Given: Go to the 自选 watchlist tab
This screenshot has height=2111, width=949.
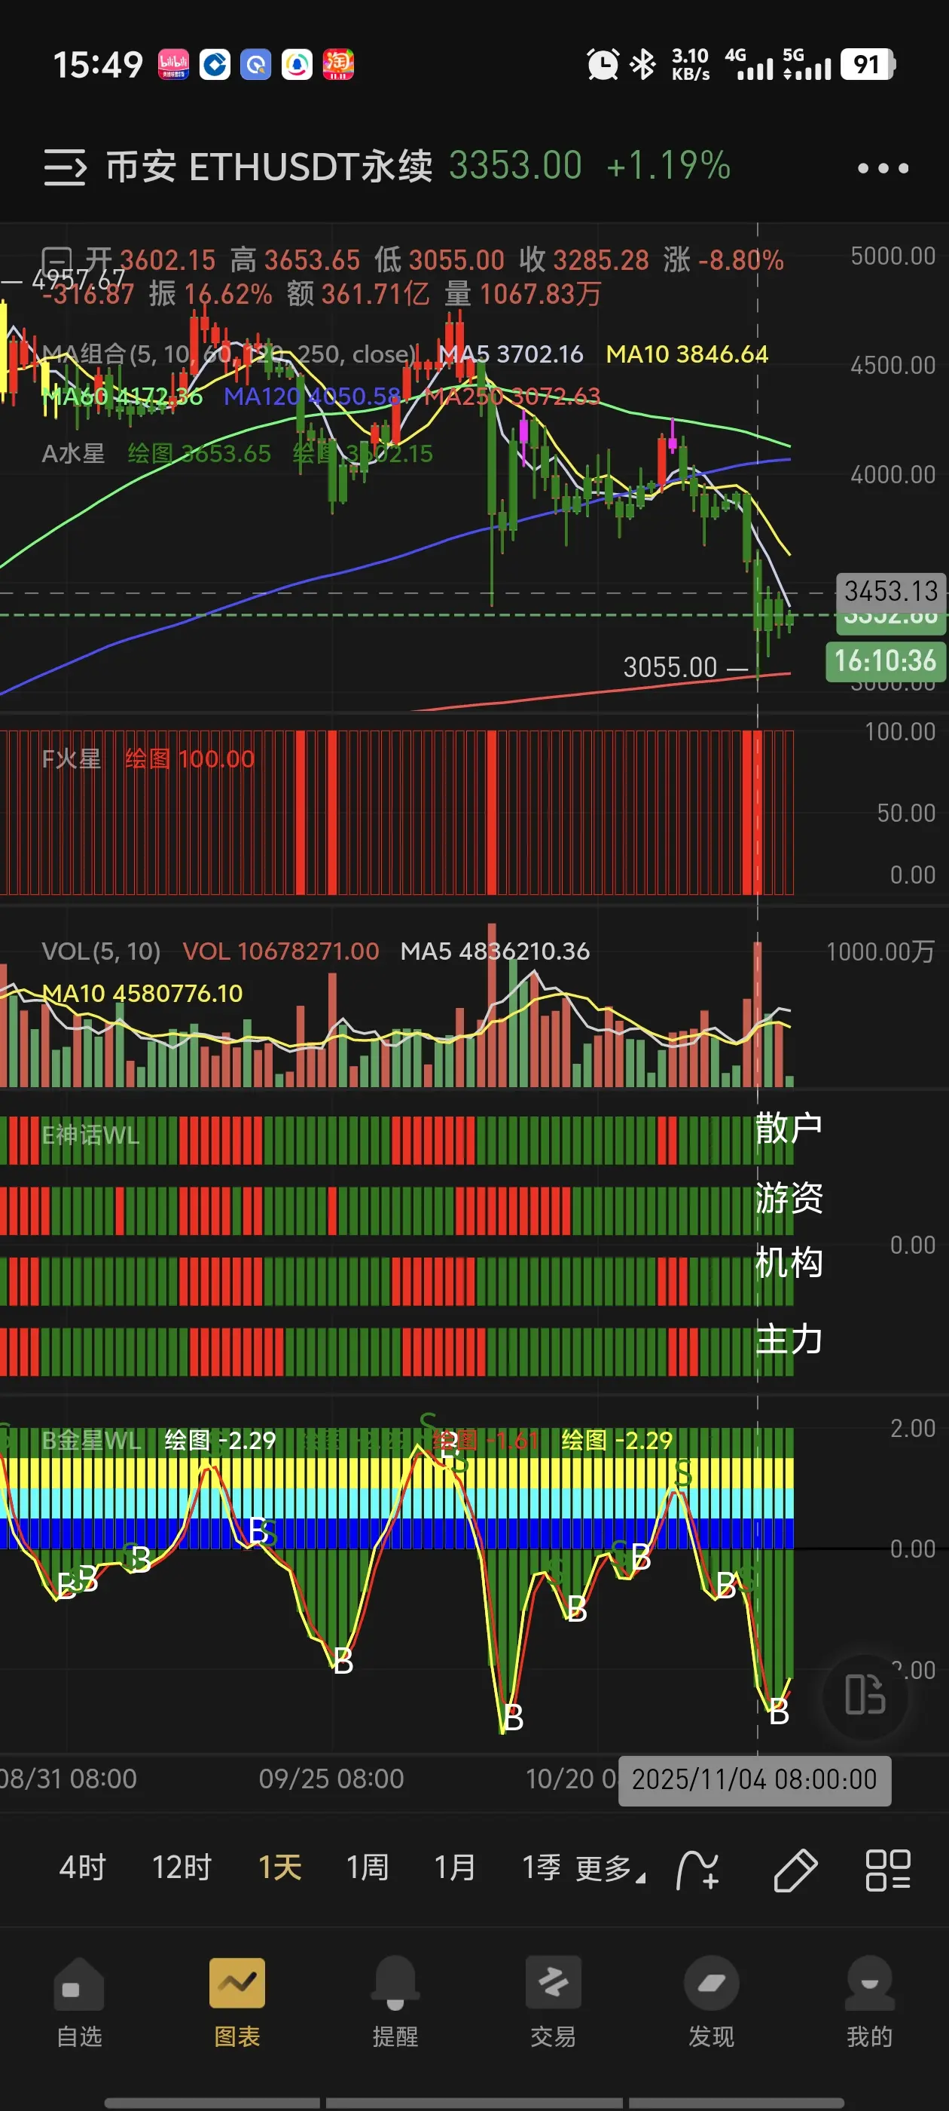Looking at the screenshot, I should click(79, 2002).
